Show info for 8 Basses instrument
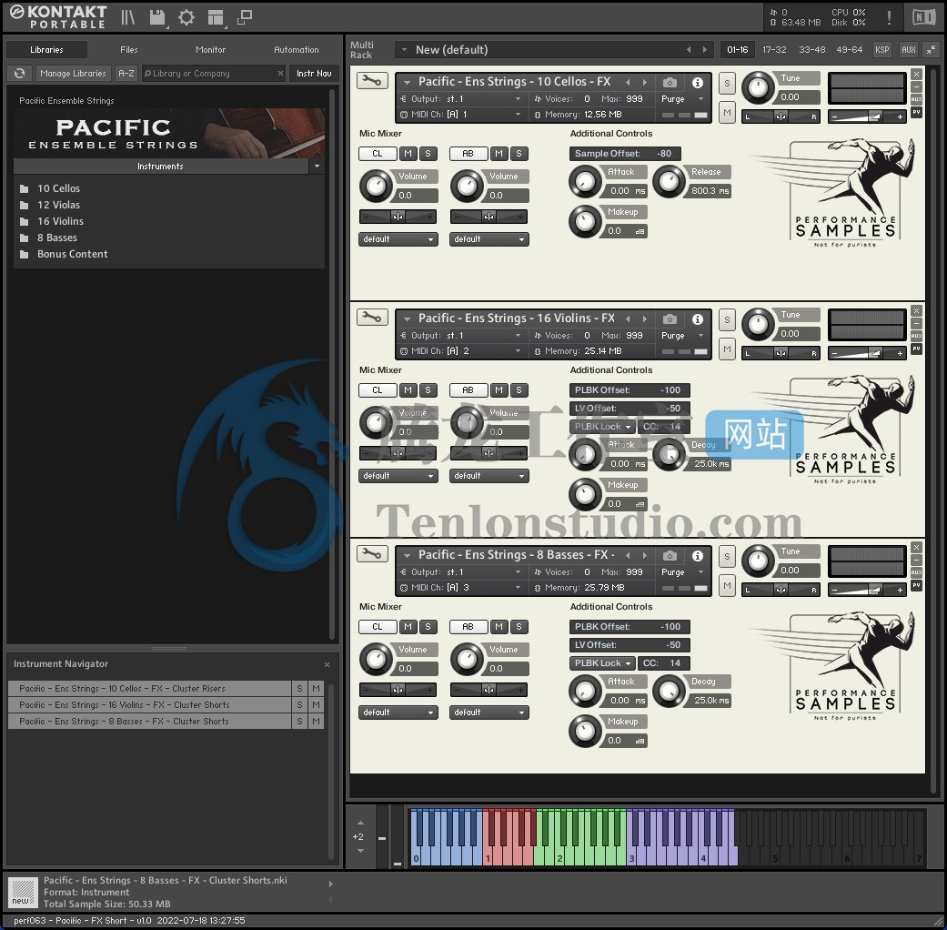Image resolution: width=947 pixels, height=930 pixels. click(x=697, y=555)
